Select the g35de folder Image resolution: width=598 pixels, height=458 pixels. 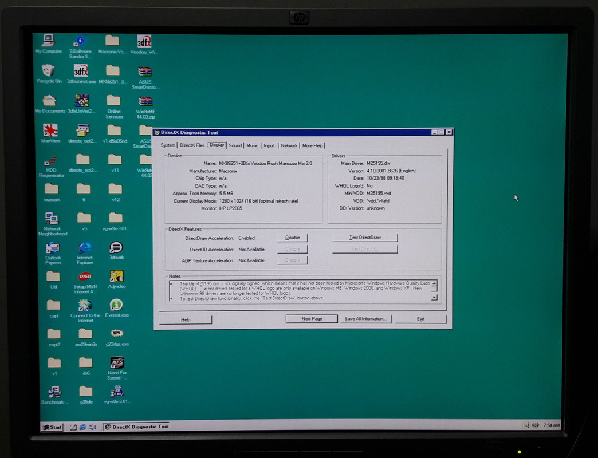tap(86, 395)
